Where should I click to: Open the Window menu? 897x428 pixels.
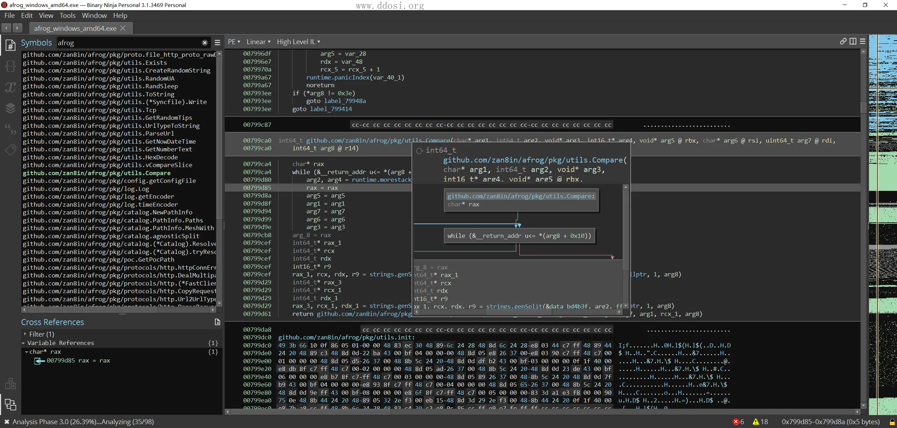94,15
